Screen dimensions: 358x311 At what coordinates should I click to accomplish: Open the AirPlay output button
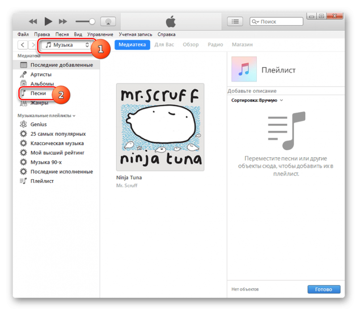108,21
